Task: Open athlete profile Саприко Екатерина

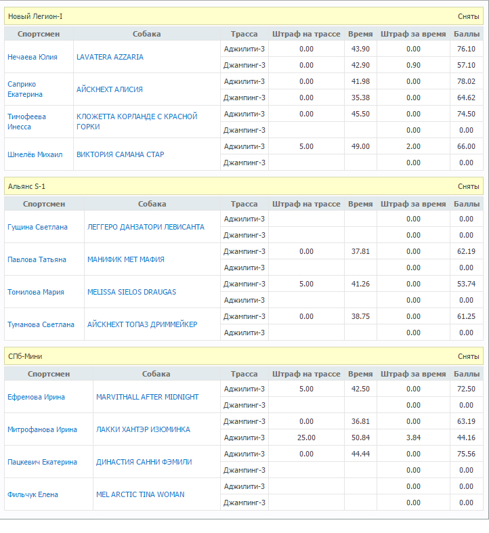Action: (x=25, y=89)
